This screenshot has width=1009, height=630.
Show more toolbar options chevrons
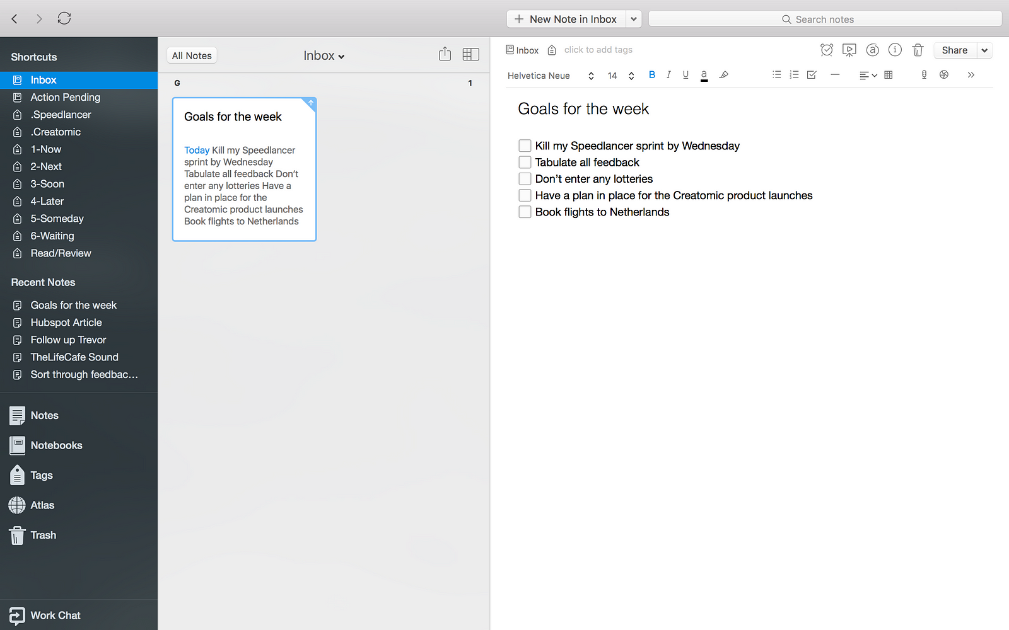[x=971, y=75]
